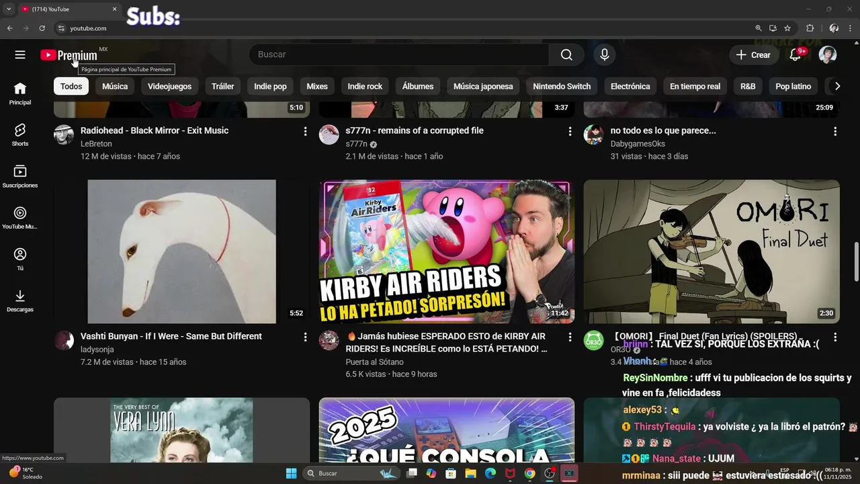Select the En tiempo real chip
The width and height of the screenshot is (860, 484).
(x=695, y=86)
